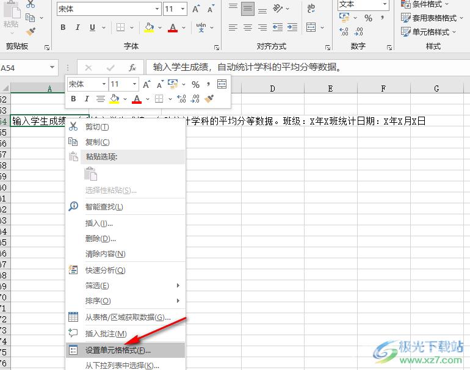Open the ribbon font name dropdown showing 宋体
The image size is (470, 370).
(157, 9)
